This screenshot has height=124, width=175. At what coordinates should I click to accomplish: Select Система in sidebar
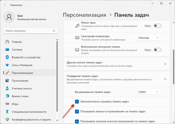click(x=17, y=49)
